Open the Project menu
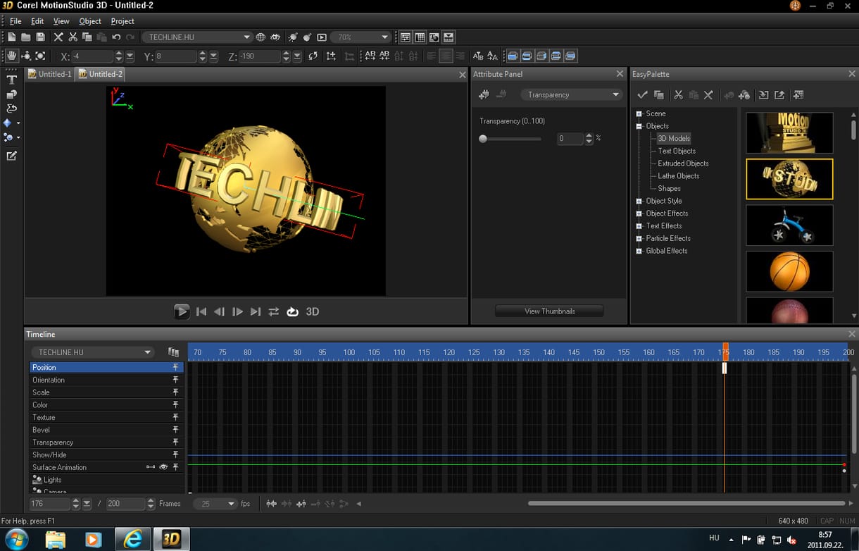The image size is (859, 551). coord(123,21)
